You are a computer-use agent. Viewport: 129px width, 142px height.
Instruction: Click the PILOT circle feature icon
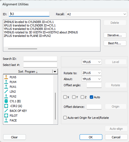(x=6, y=116)
